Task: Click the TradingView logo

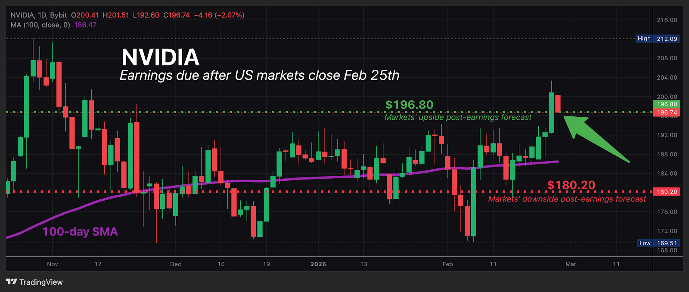Action: 34,282
